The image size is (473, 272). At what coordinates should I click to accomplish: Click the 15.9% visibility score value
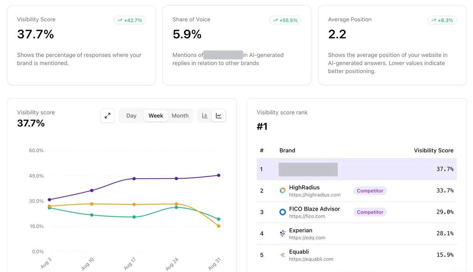445,255
